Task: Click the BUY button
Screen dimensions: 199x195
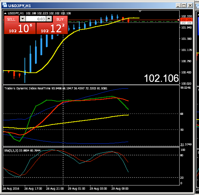Action: click(x=60, y=19)
